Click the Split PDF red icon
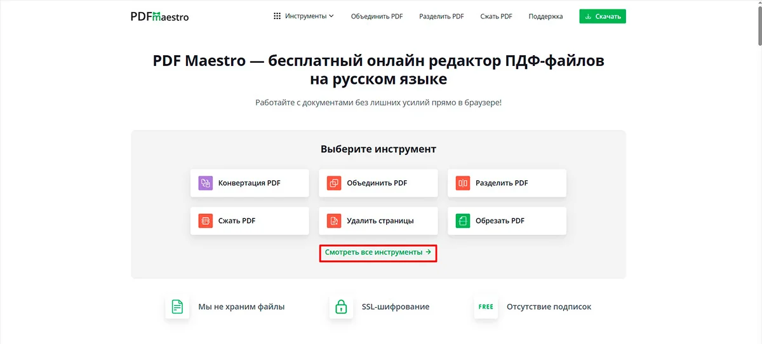This screenshot has height=344, width=762. coord(462,183)
